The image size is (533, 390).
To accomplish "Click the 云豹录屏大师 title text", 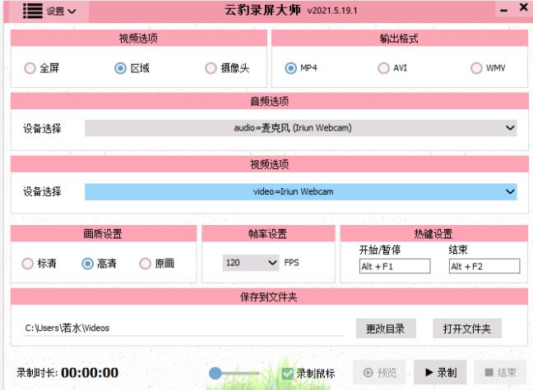I will pos(262,10).
